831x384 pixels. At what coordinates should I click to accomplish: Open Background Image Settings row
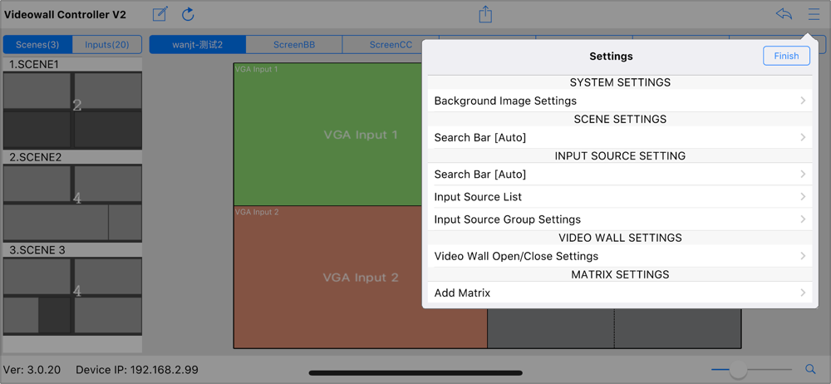[x=620, y=101]
